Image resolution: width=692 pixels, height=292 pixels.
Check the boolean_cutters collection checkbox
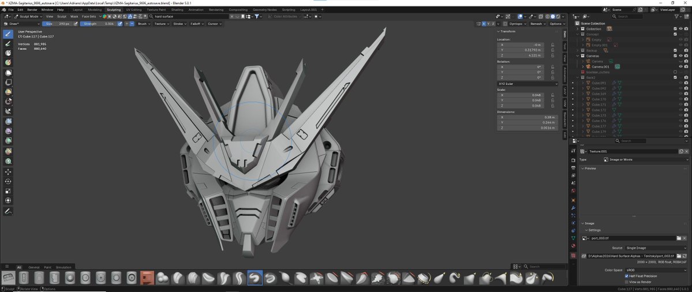tap(675, 72)
